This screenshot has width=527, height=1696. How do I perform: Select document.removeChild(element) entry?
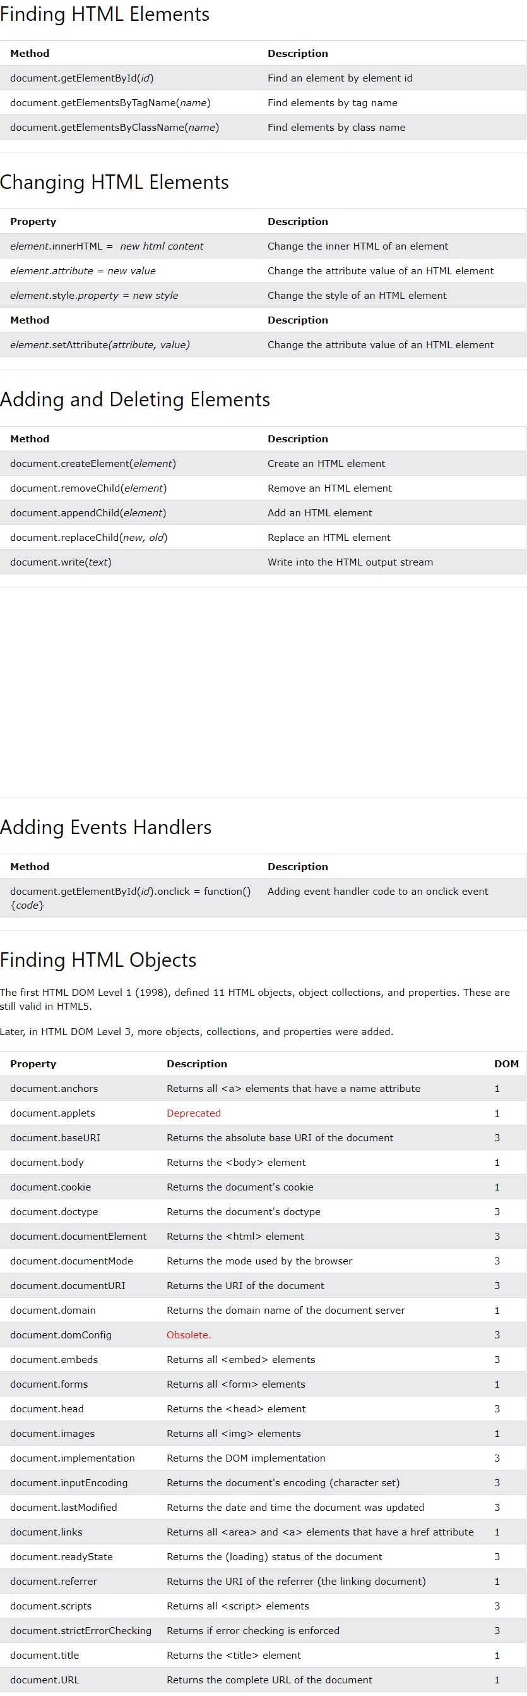point(88,488)
